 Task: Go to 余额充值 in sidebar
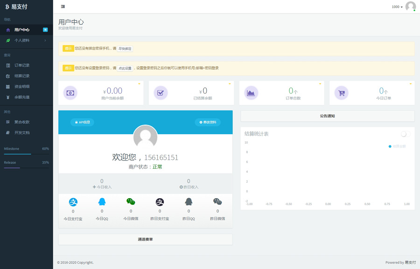22,97
